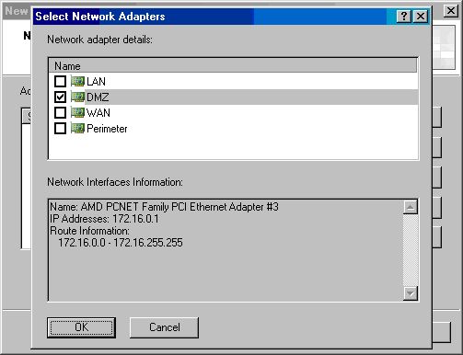Uncheck the DMZ adapter checkbox
Image resolution: width=463 pixels, height=355 pixels.
click(60, 97)
